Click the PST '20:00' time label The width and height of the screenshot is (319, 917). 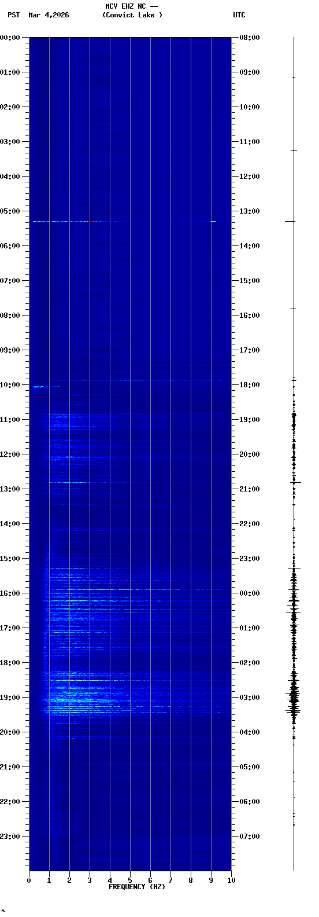coord(10,732)
